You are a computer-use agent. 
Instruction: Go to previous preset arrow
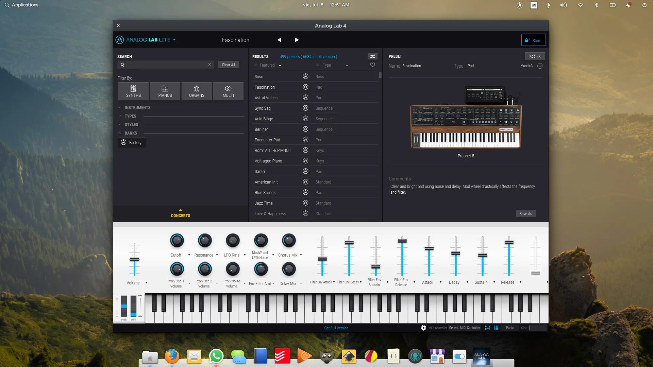click(279, 40)
